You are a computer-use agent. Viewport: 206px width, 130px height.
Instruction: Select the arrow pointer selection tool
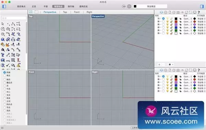pyautogui.click(x=3, y=24)
